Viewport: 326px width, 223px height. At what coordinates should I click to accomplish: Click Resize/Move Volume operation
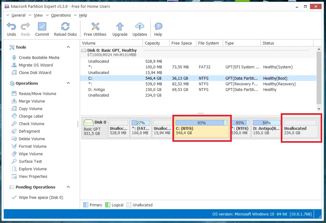[37, 94]
